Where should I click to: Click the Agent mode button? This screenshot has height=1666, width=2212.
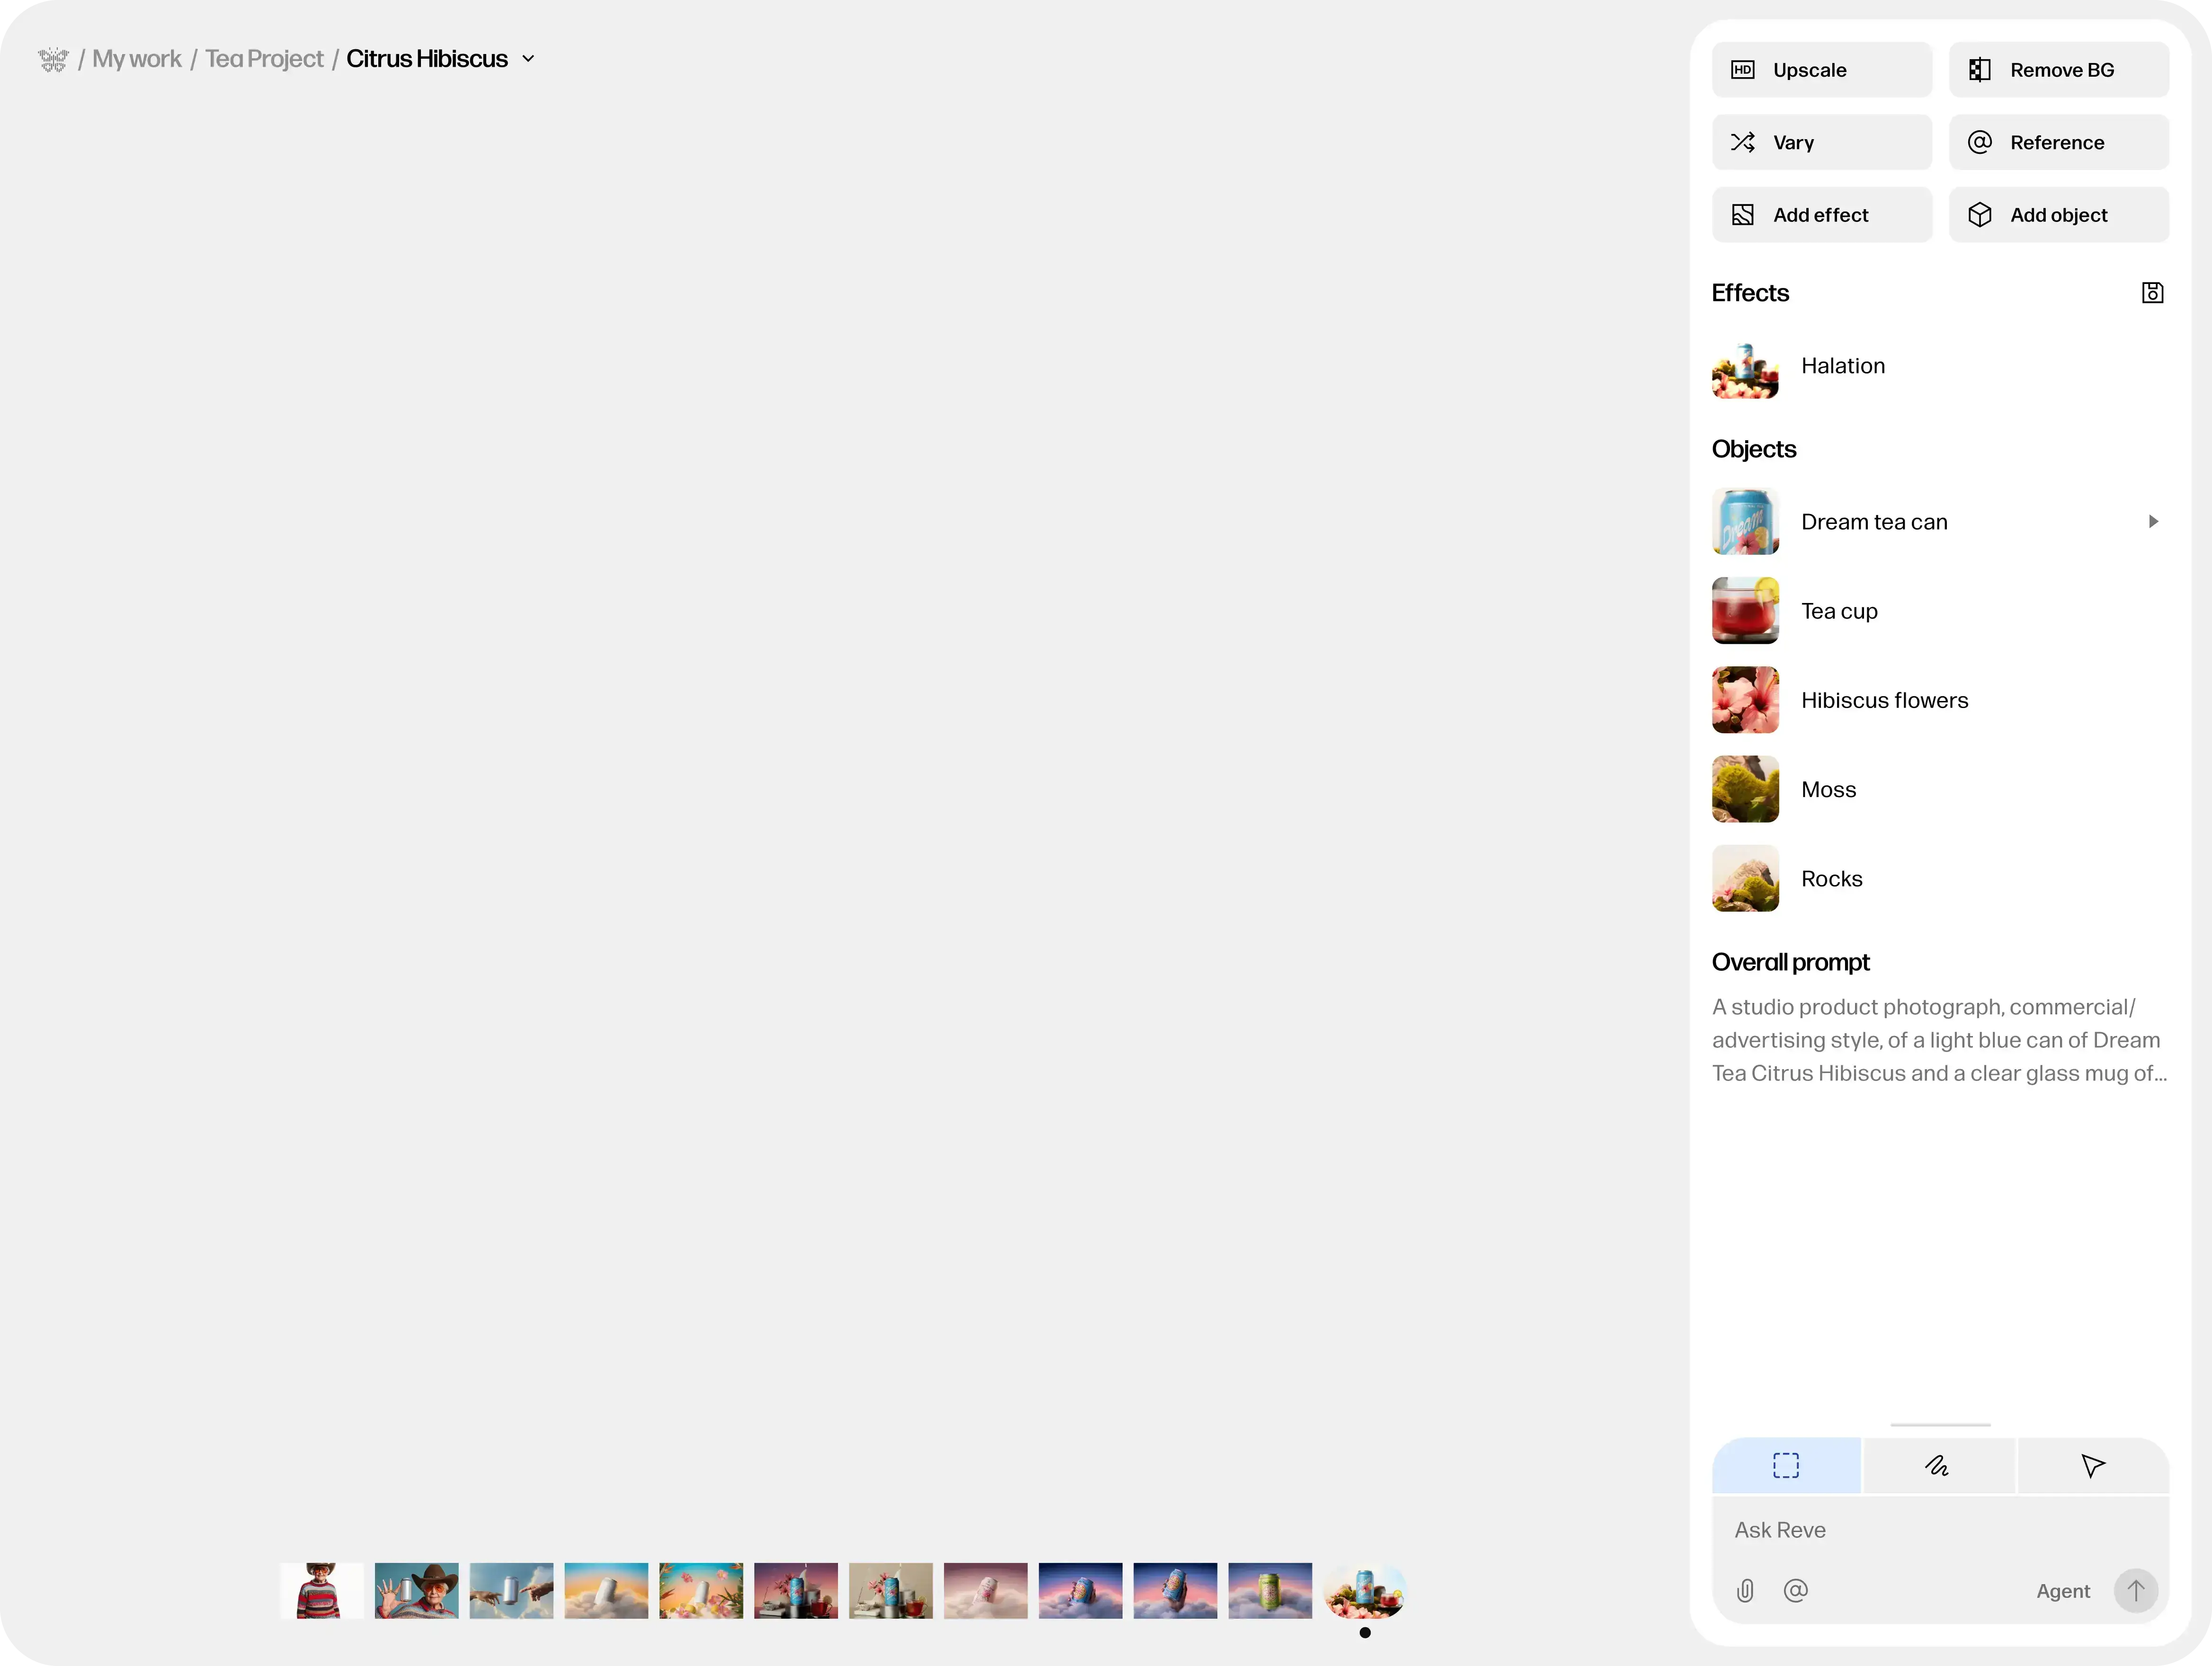click(x=2062, y=1591)
